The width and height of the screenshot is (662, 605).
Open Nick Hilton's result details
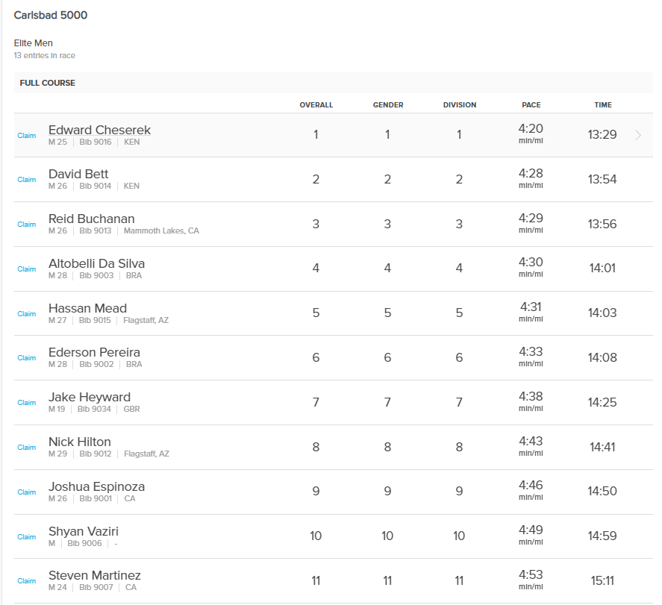(80, 442)
